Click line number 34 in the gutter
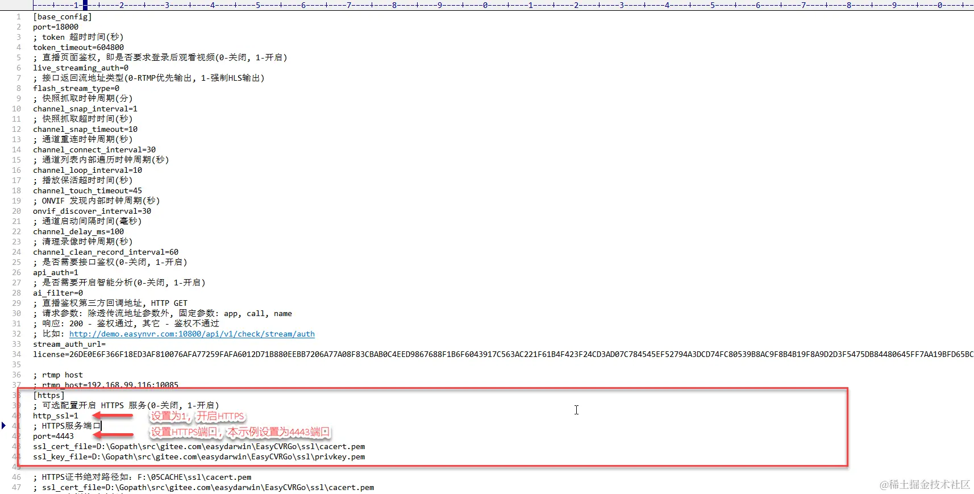The height and width of the screenshot is (494, 974). [16, 355]
